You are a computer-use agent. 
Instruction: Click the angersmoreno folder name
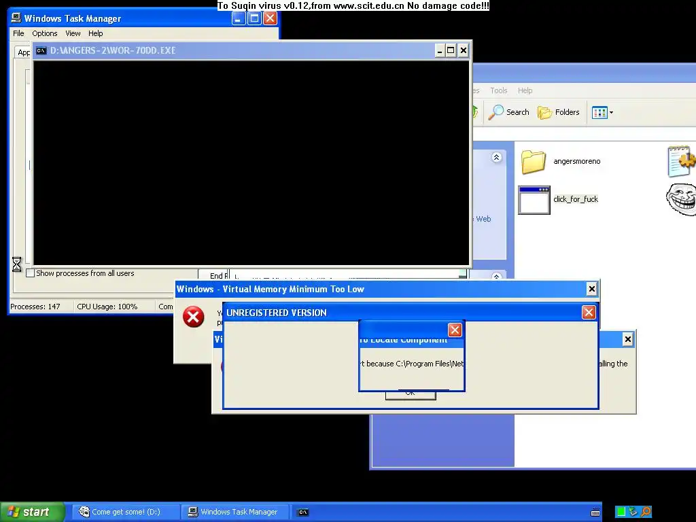coord(576,162)
